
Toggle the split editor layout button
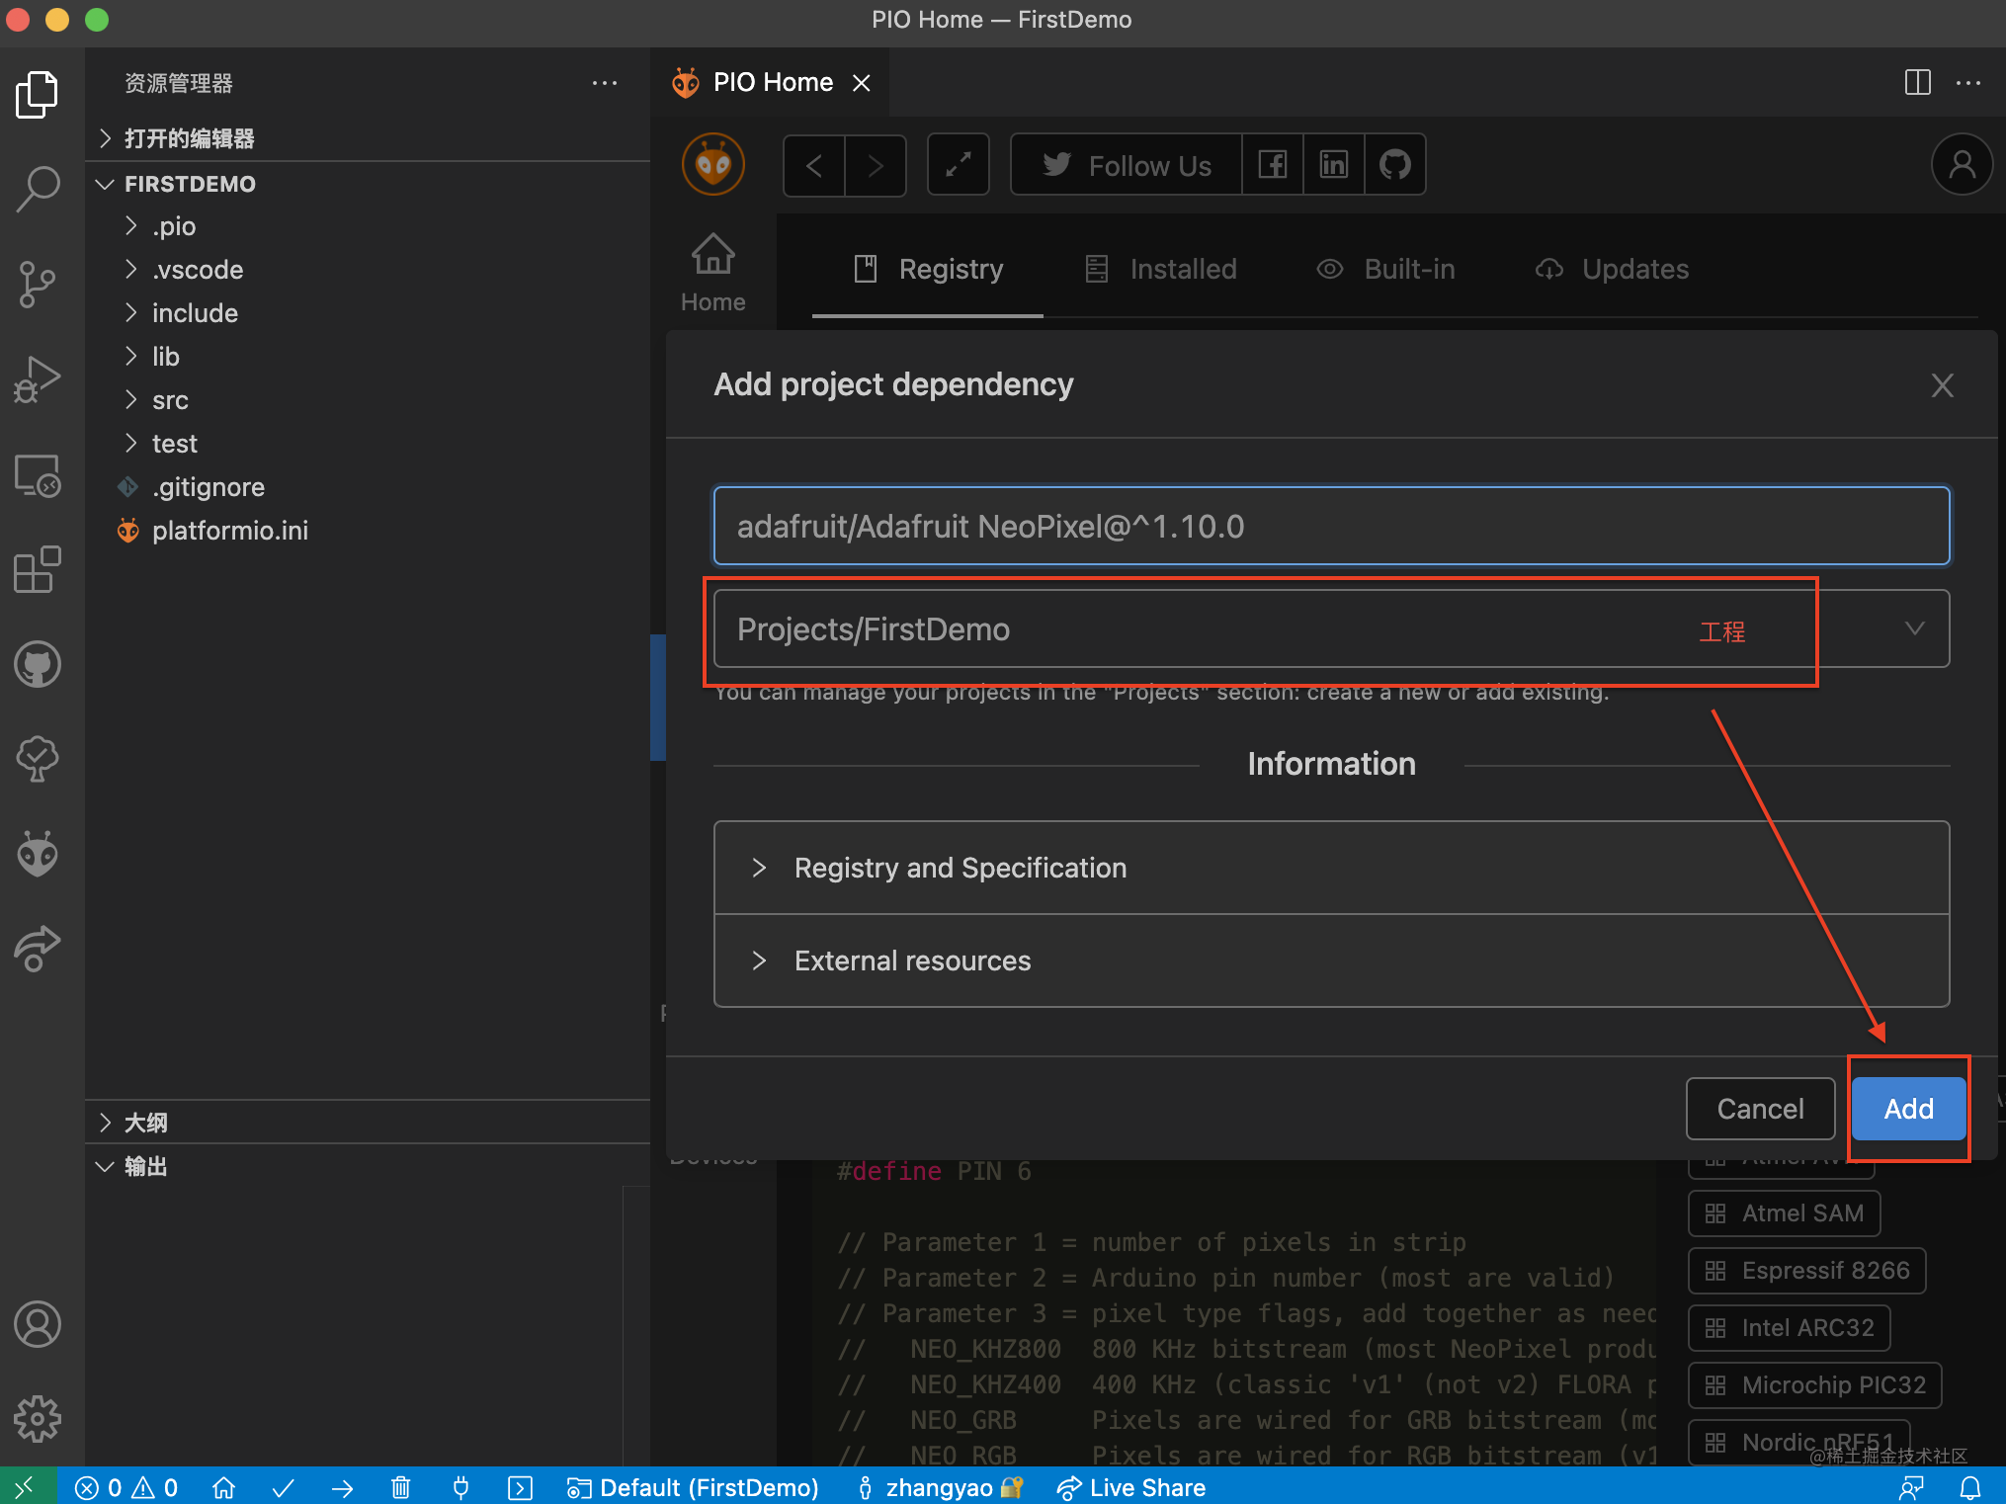[x=1917, y=83]
